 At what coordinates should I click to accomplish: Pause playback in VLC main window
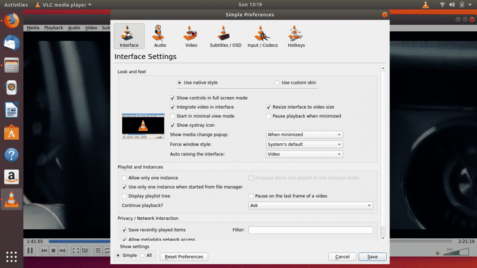pyautogui.click(x=30, y=251)
